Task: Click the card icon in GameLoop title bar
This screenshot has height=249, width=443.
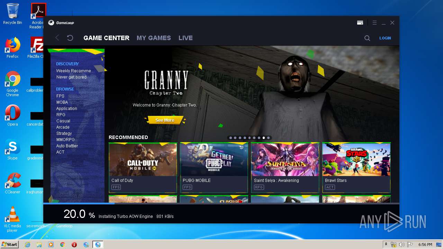Action: pos(360,23)
